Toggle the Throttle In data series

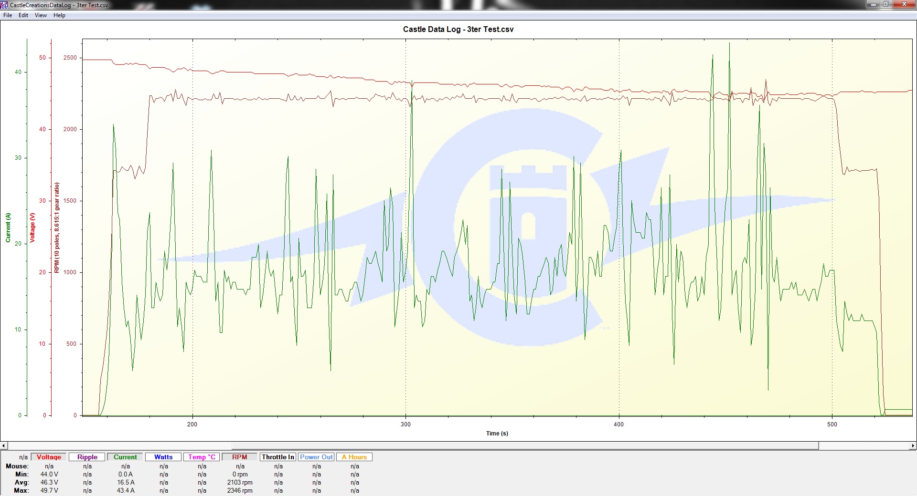[278, 457]
